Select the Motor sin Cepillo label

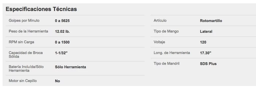[x=23, y=81]
